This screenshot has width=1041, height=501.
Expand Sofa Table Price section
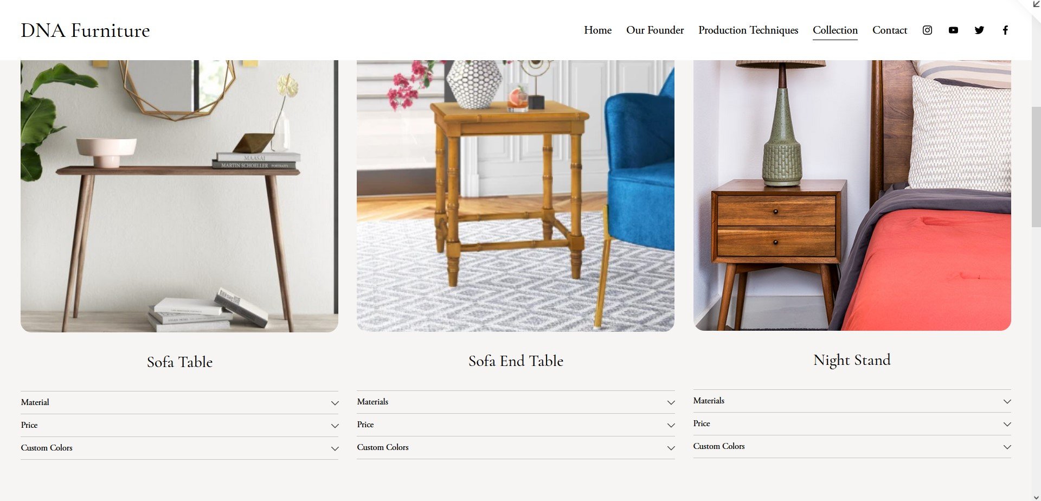click(x=179, y=425)
